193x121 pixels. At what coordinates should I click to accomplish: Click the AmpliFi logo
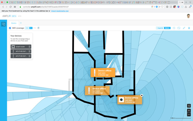click(x=7, y=16)
